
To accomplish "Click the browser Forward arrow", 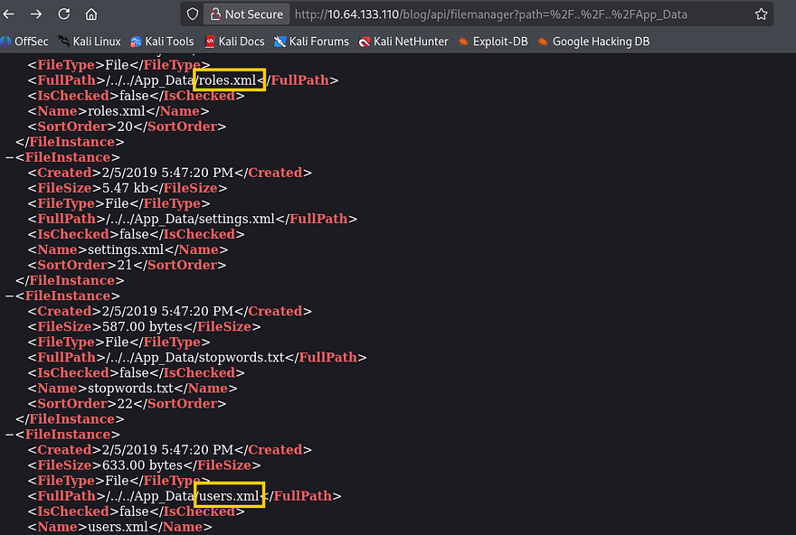I will coord(36,14).
